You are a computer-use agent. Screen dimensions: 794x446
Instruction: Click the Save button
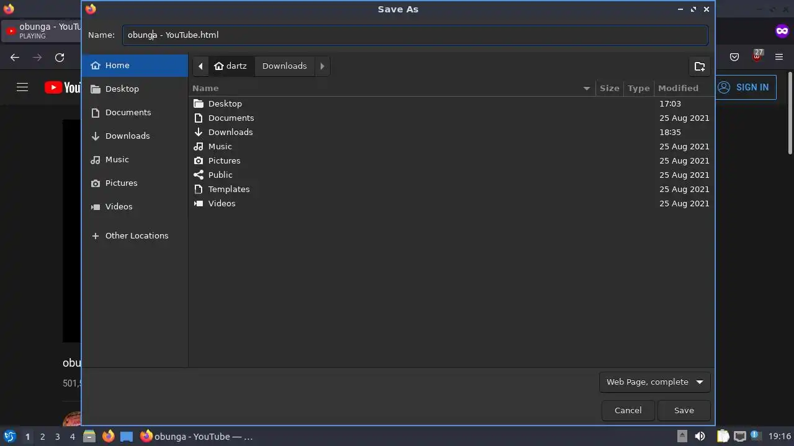point(684,410)
